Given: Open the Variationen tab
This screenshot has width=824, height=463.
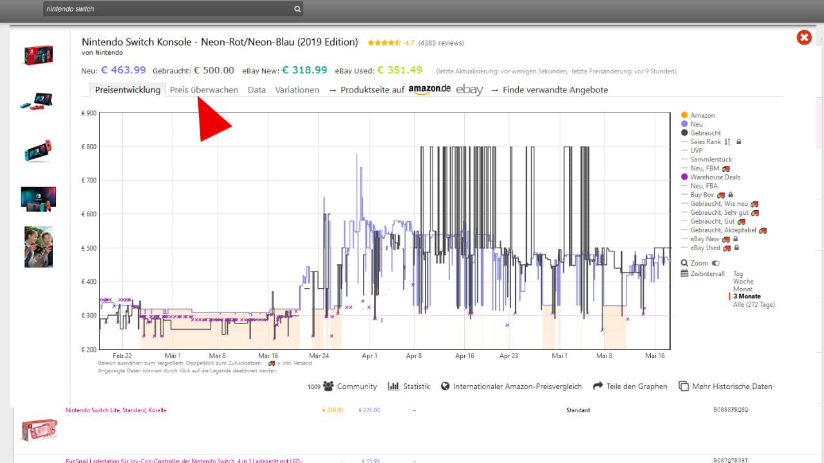Looking at the screenshot, I should point(297,90).
